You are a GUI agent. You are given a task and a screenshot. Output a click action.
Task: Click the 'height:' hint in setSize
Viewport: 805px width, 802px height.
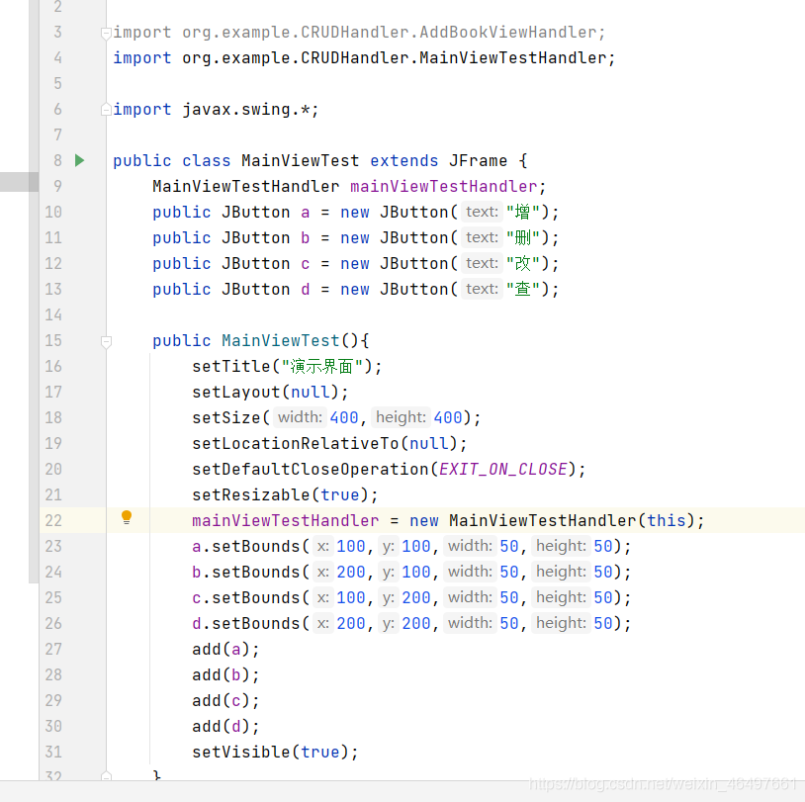401,417
